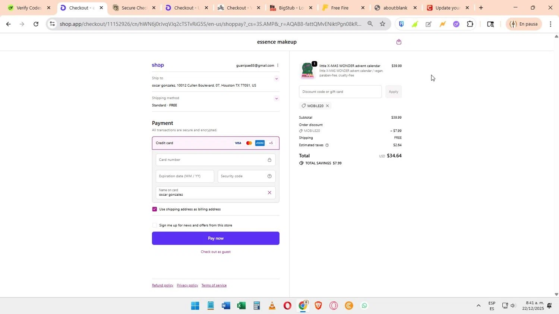Open the shopping bag cart icon
Viewport: 559px width, 314px height.
[x=399, y=42]
